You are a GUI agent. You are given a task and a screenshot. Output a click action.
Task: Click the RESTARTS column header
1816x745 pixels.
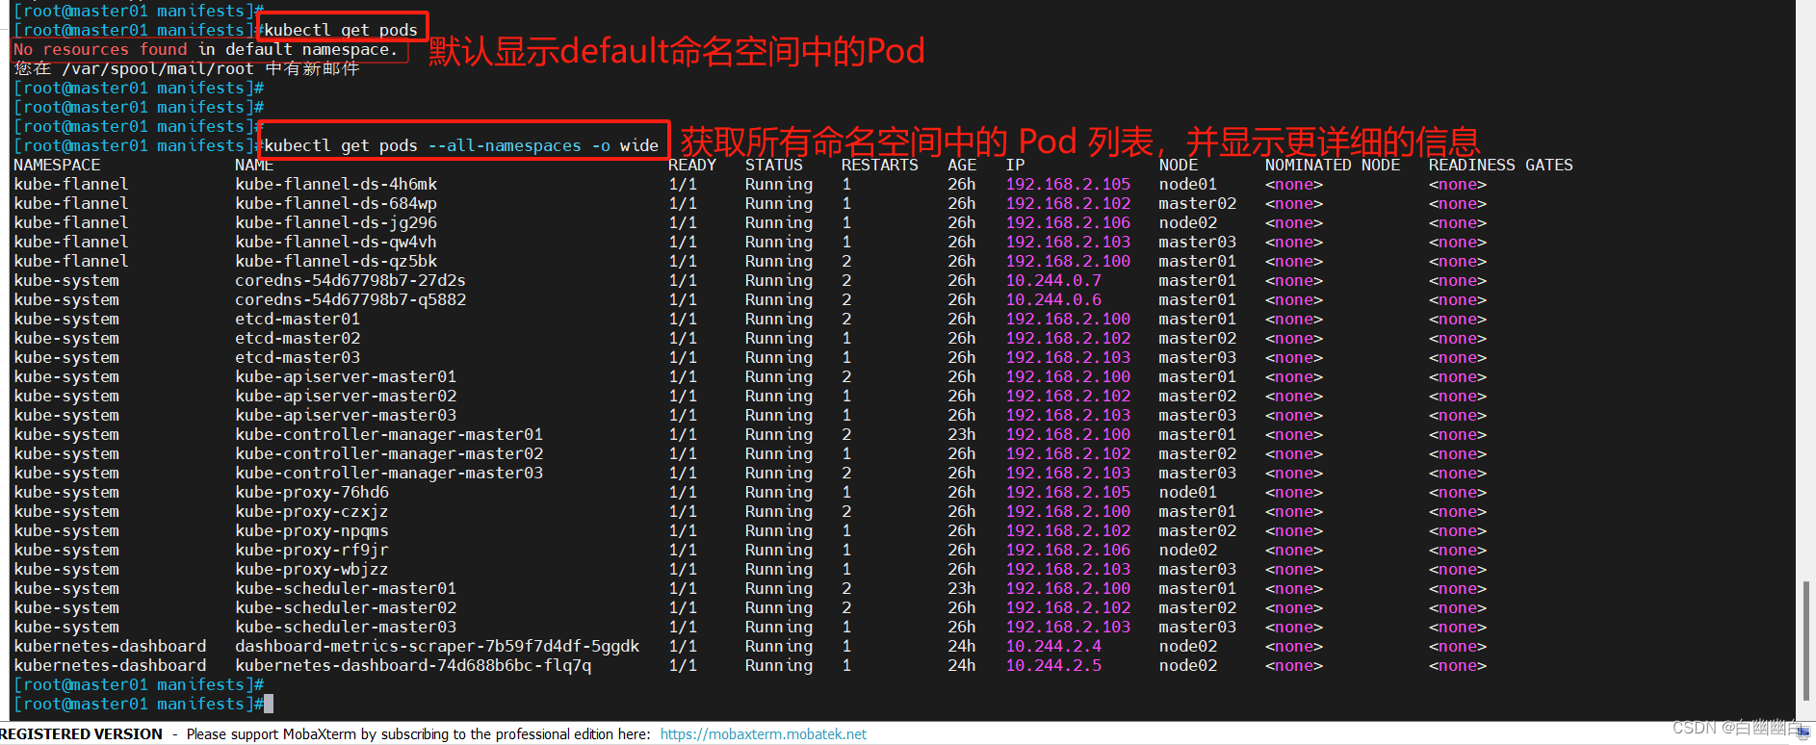[x=880, y=165]
